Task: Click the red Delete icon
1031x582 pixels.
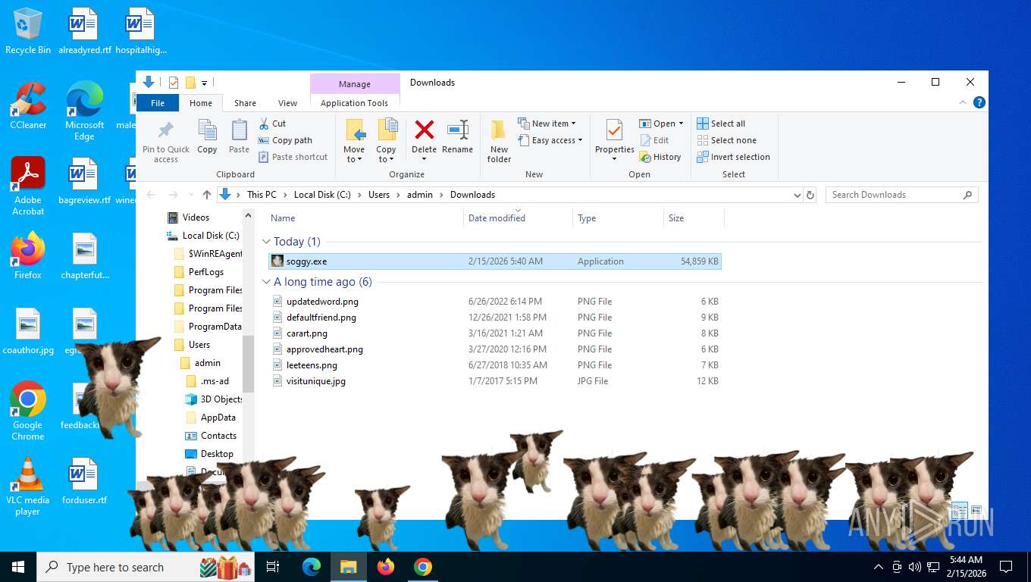Action: click(425, 130)
